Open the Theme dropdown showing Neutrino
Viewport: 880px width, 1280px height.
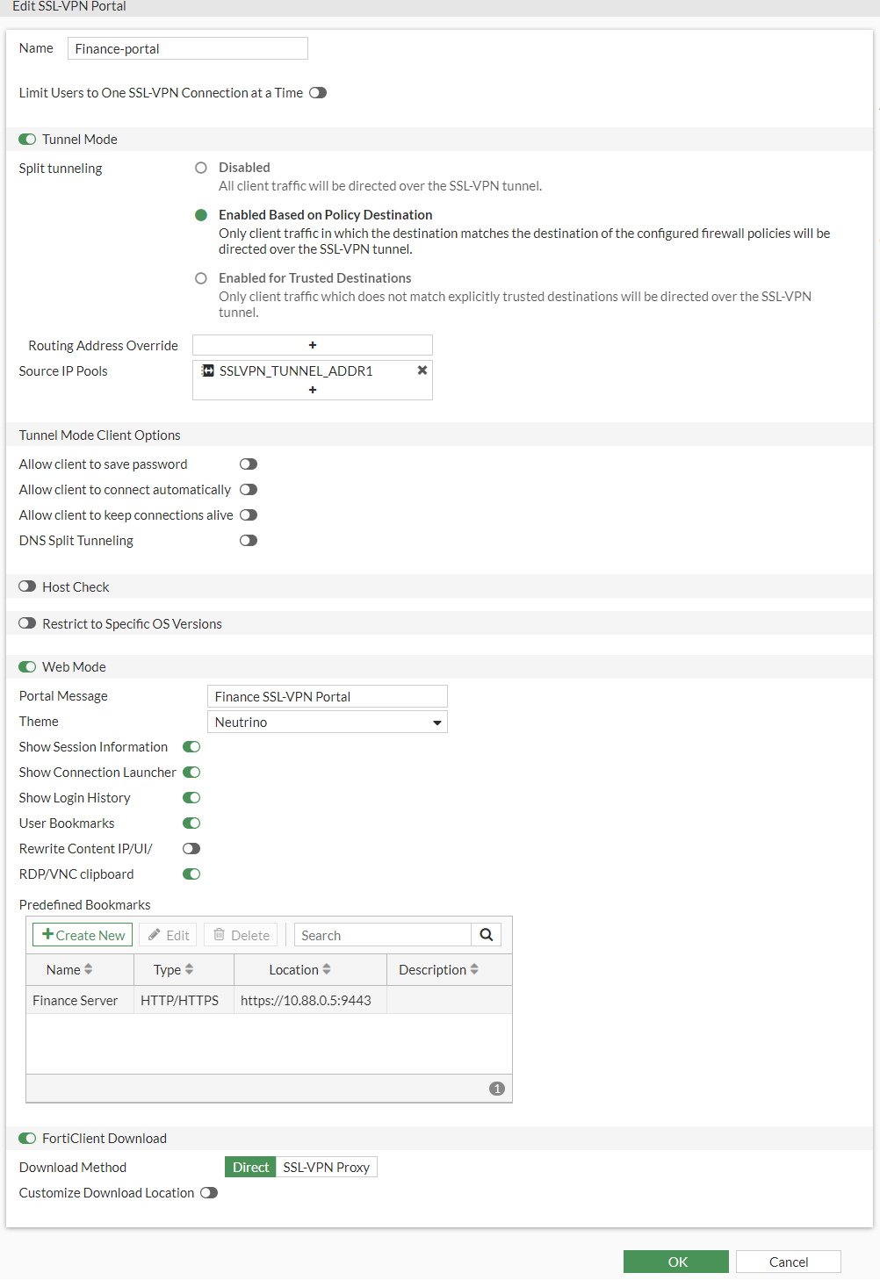(327, 723)
